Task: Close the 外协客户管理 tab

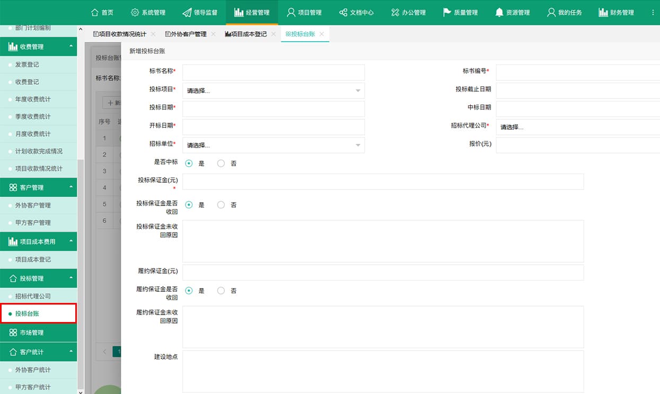Action: 213,34
